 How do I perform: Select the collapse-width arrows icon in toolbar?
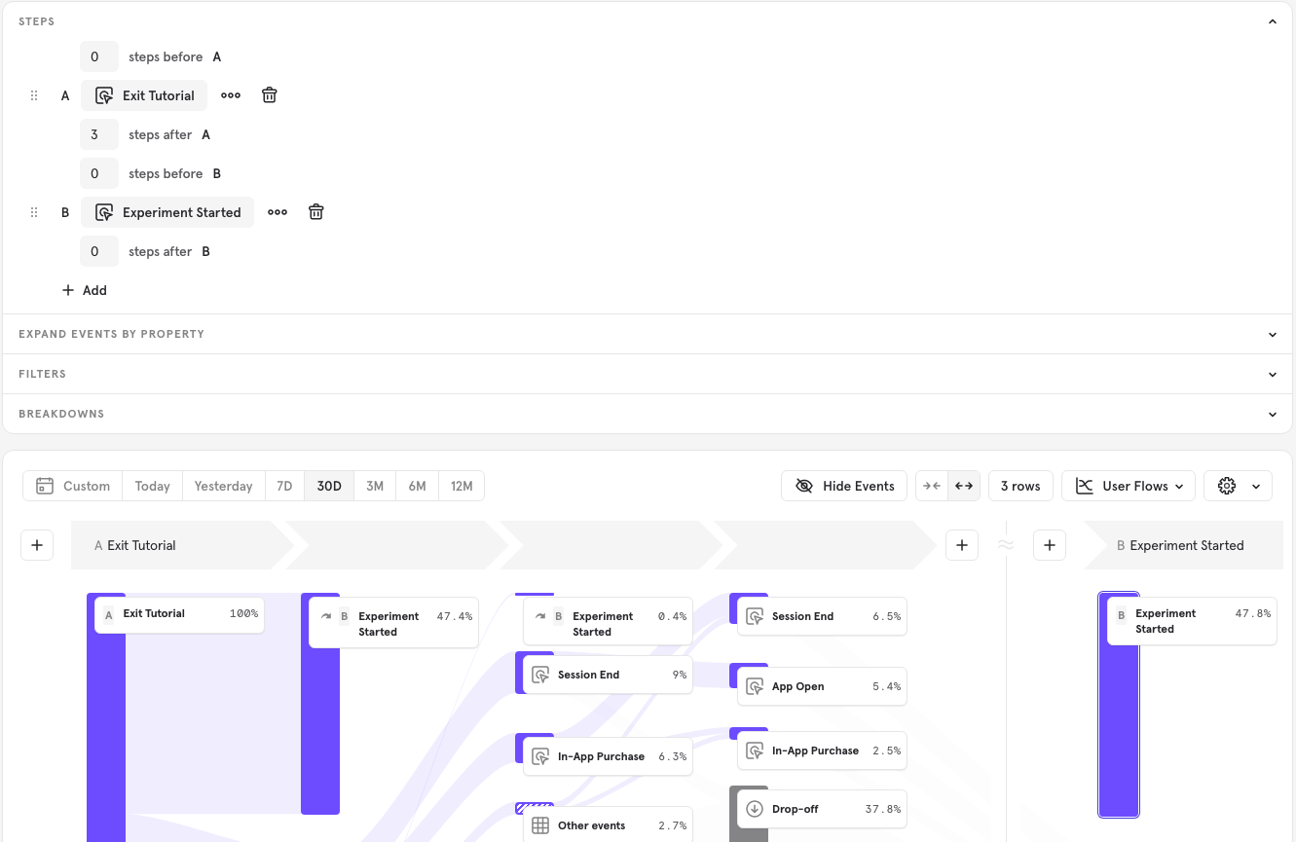pyautogui.click(x=931, y=485)
